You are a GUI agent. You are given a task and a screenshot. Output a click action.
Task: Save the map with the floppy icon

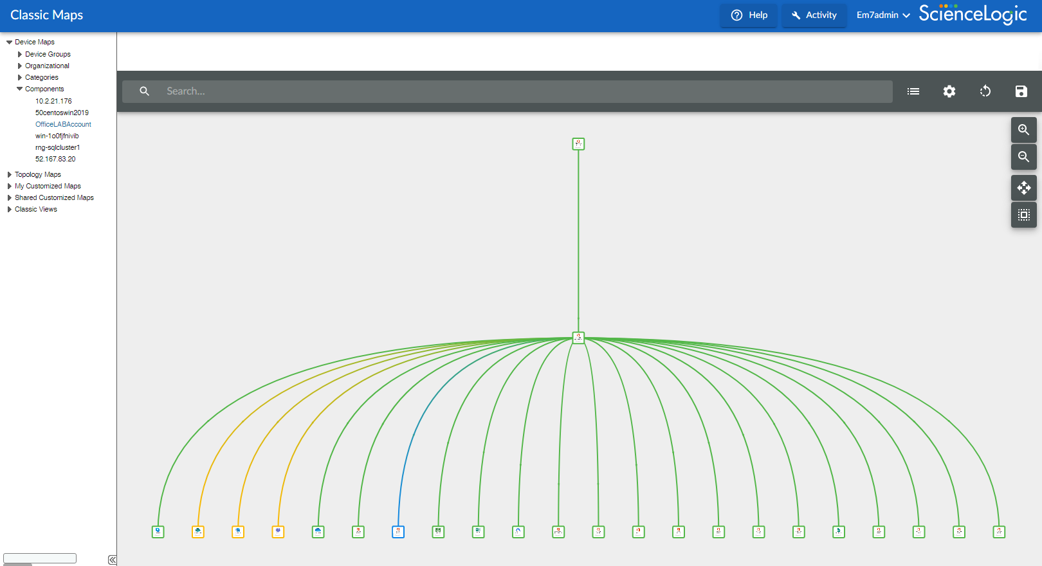[1021, 91]
